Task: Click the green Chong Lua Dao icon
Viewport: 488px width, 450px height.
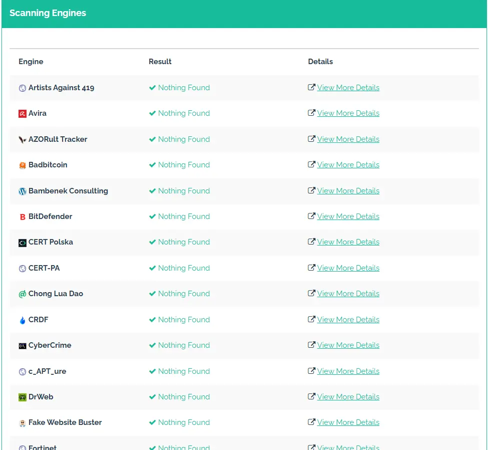Action: tap(23, 294)
